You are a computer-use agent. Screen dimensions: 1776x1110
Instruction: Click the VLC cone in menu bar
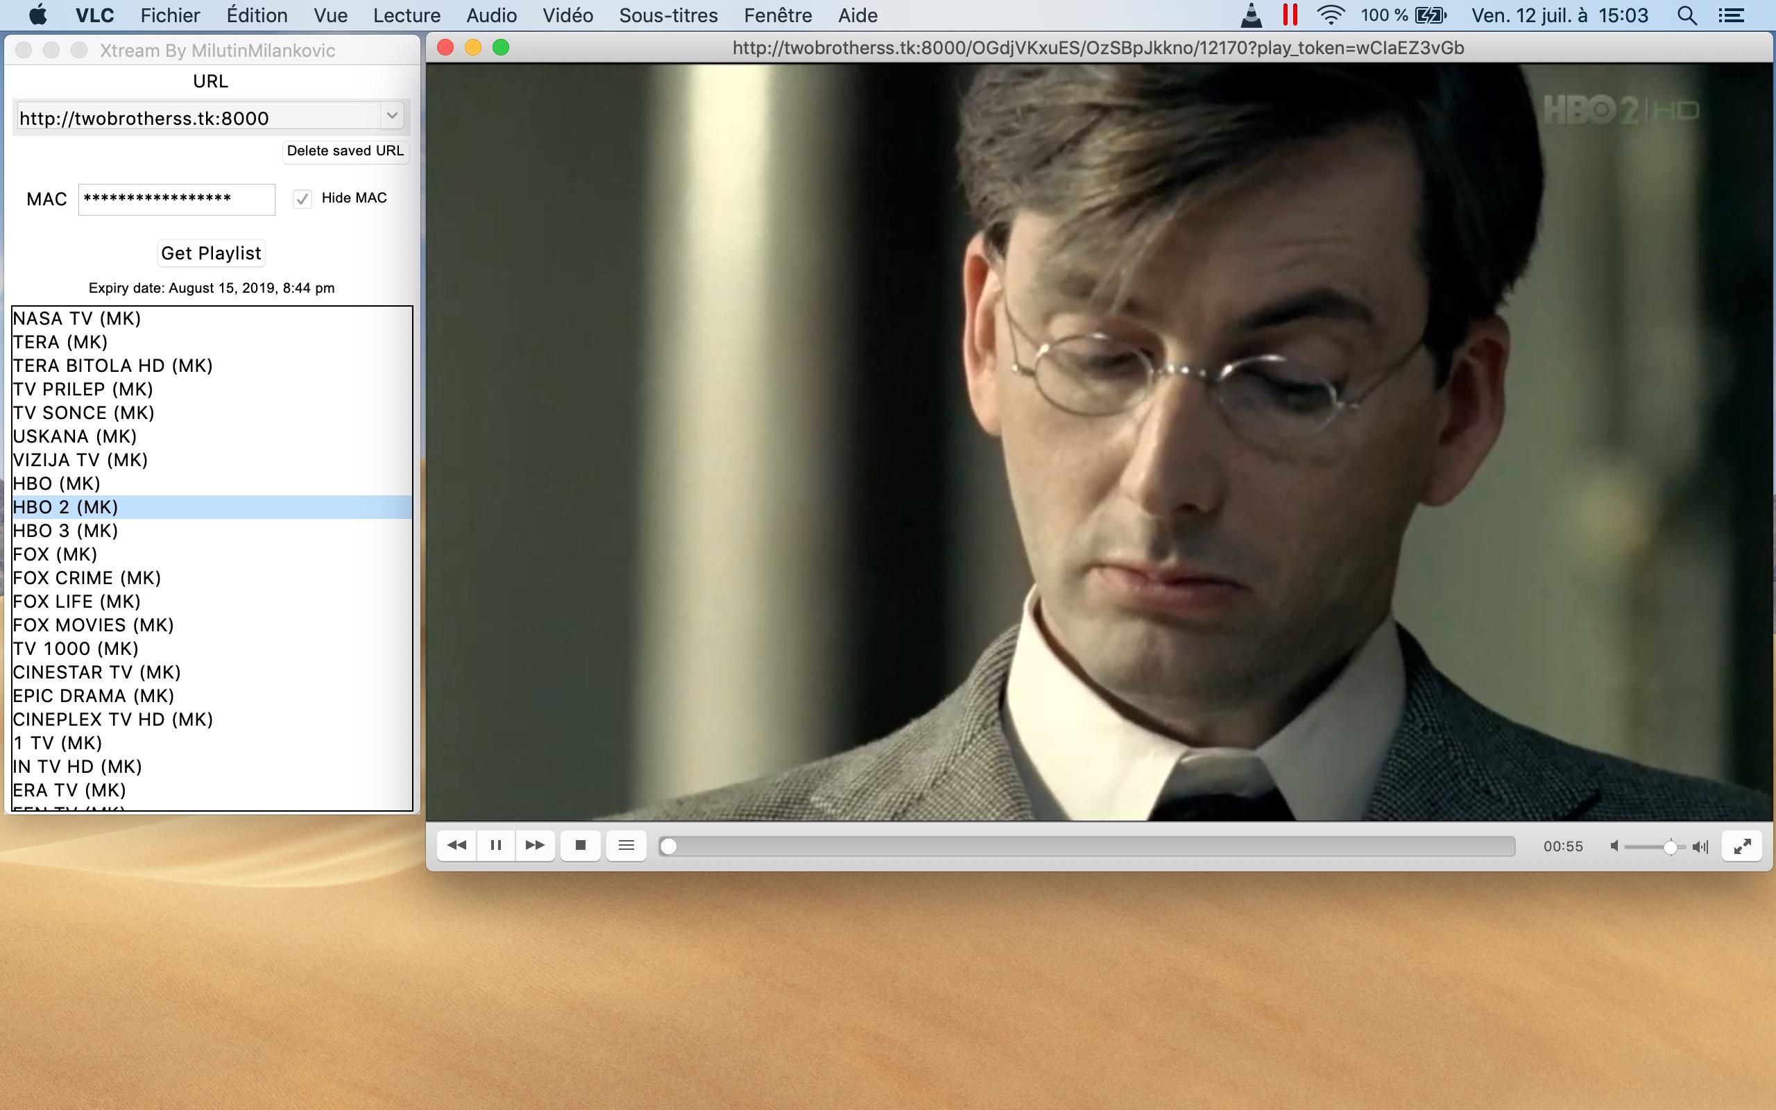point(1251,15)
